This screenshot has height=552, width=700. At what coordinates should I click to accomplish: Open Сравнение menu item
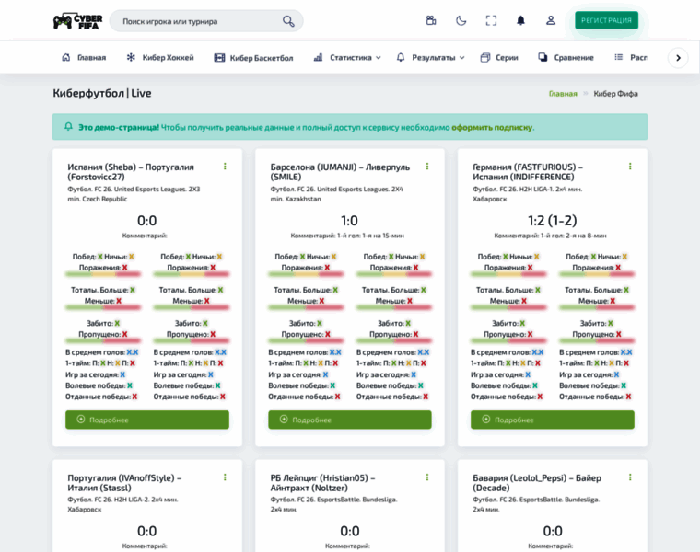tap(566, 58)
